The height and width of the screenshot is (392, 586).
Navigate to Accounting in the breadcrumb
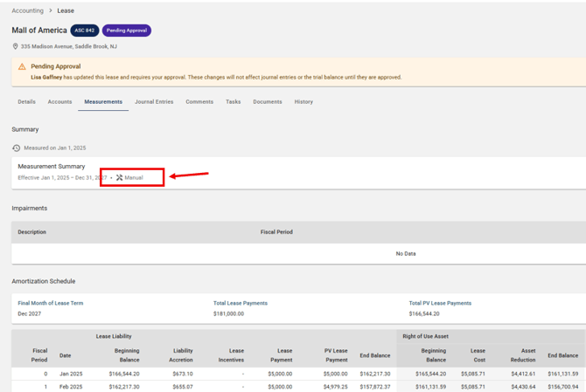[x=27, y=11]
